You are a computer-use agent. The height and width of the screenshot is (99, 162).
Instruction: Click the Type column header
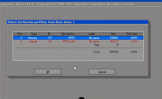tap(34, 34)
